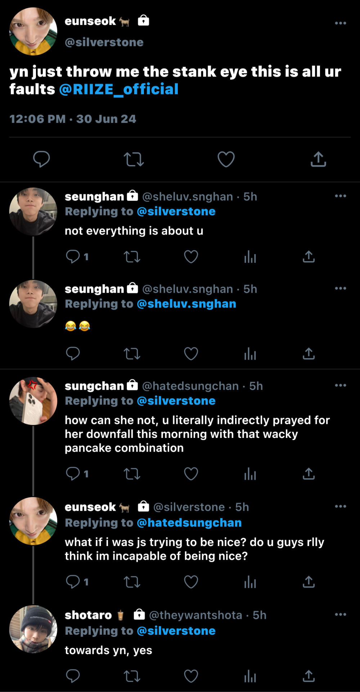
Task: Reply to eunseok's main tweet
Action: click(x=41, y=159)
